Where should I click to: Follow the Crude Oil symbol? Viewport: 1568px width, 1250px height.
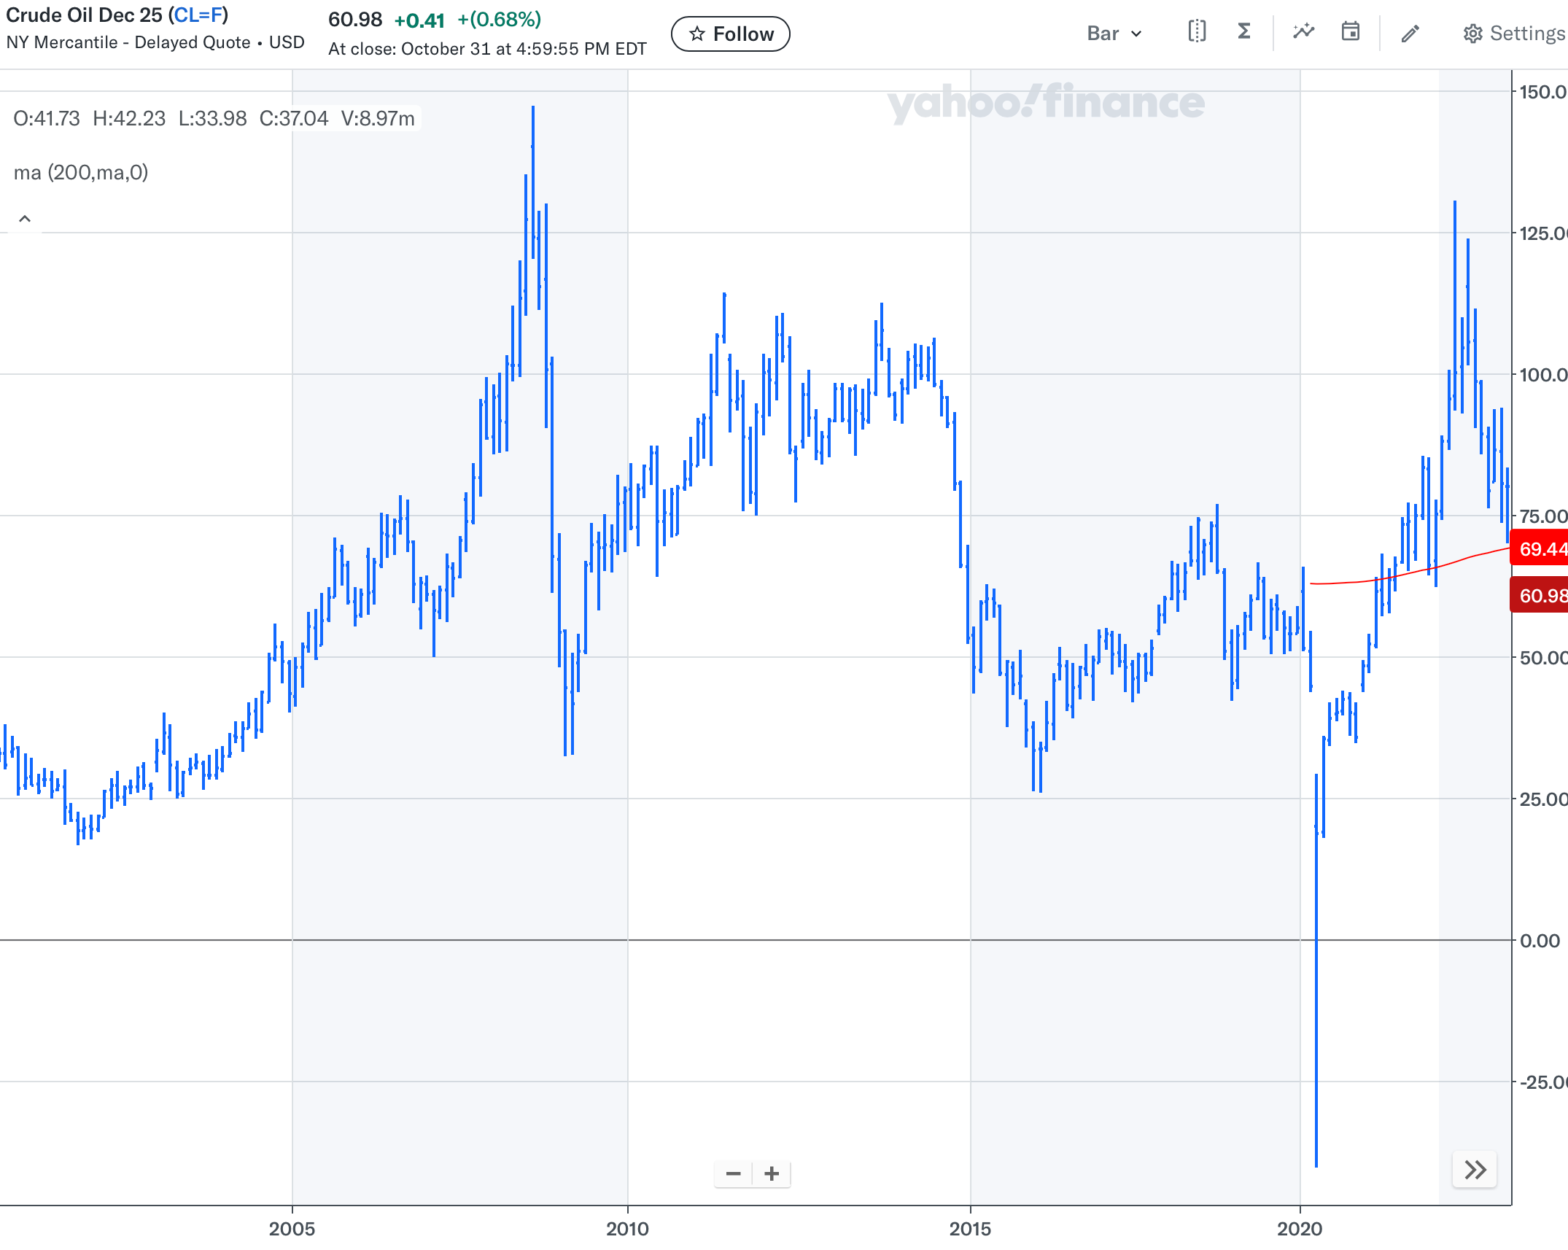[x=730, y=34]
